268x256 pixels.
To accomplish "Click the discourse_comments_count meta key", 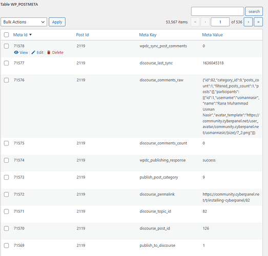I will pos(163,143).
